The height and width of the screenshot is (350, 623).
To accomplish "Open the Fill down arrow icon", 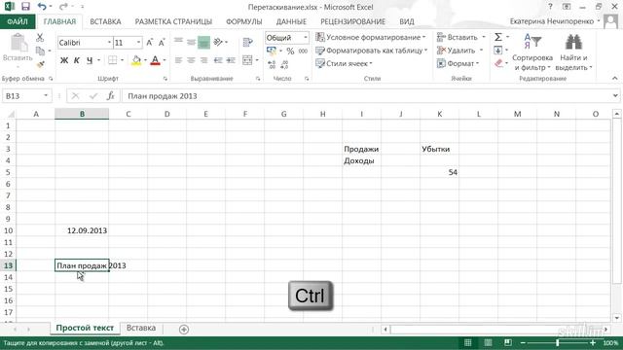I will pos(498,51).
